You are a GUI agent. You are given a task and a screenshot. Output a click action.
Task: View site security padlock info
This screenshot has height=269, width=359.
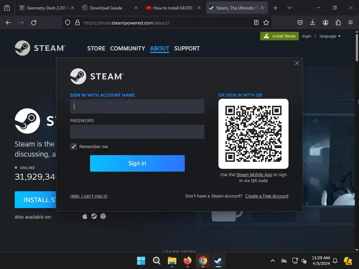(77, 23)
